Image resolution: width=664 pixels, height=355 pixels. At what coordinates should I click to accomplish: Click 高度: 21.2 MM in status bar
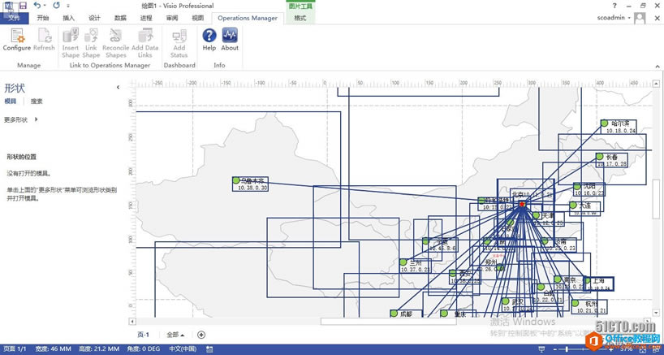pos(99,349)
